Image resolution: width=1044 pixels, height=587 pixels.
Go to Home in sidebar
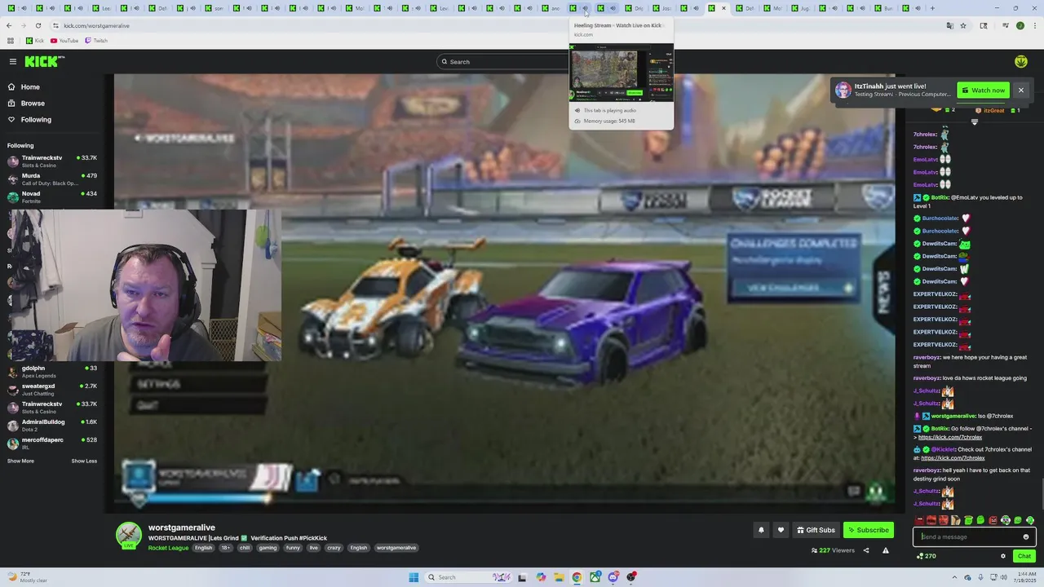[x=30, y=87]
